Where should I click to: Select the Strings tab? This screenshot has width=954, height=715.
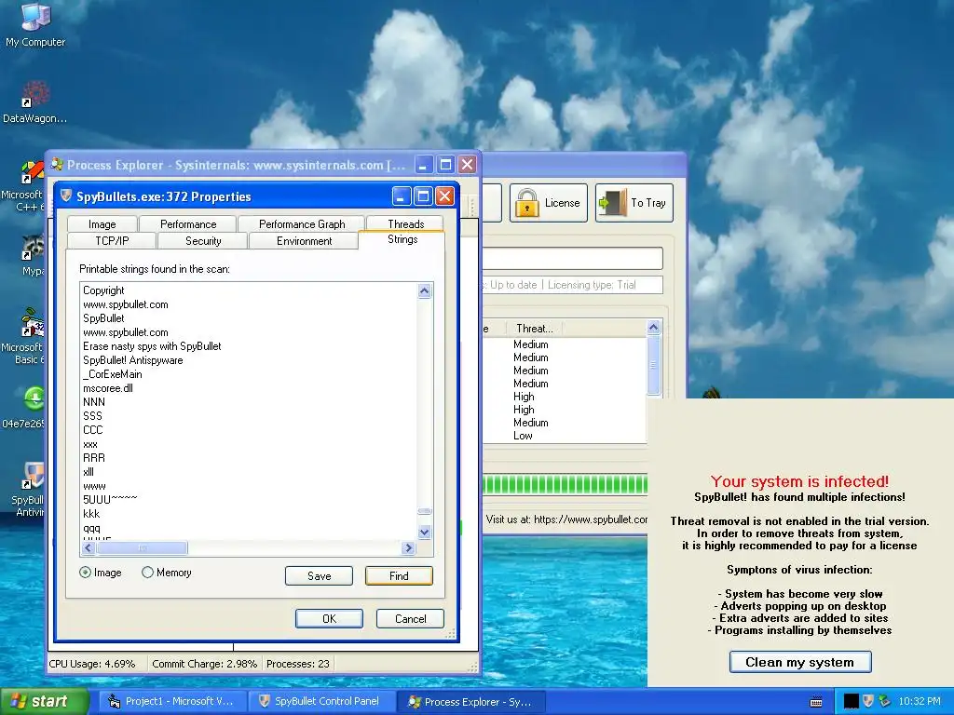click(x=402, y=239)
